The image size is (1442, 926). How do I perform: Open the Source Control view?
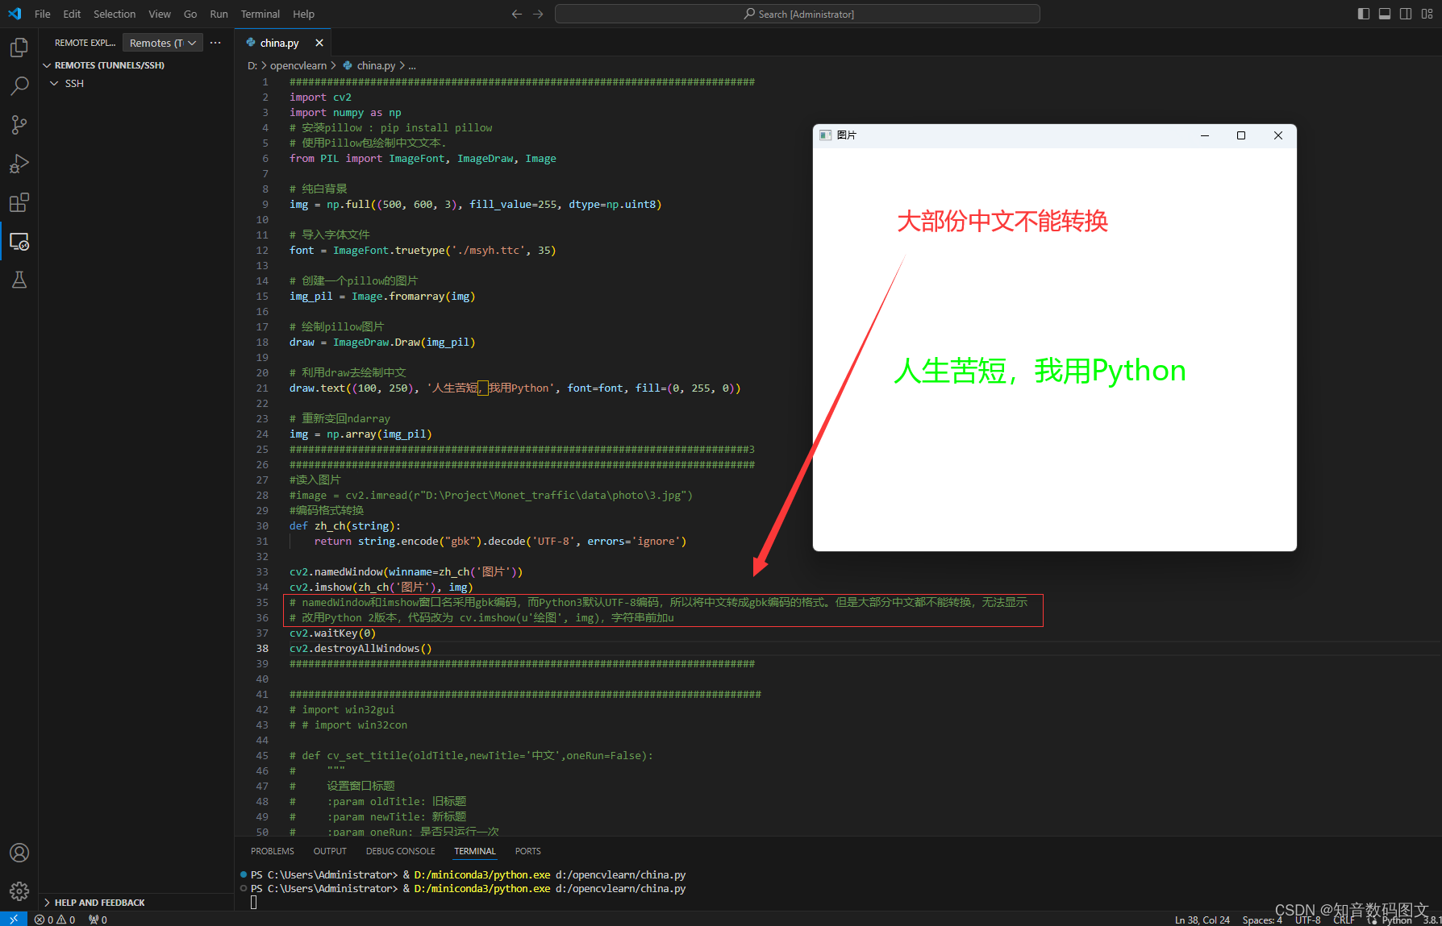tap(19, 124)
